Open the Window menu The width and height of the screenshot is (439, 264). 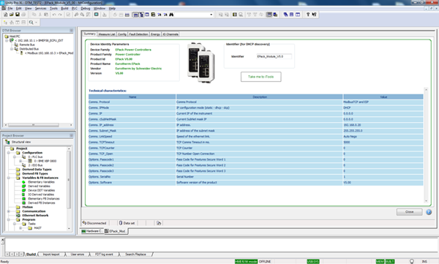coord(100,8)
